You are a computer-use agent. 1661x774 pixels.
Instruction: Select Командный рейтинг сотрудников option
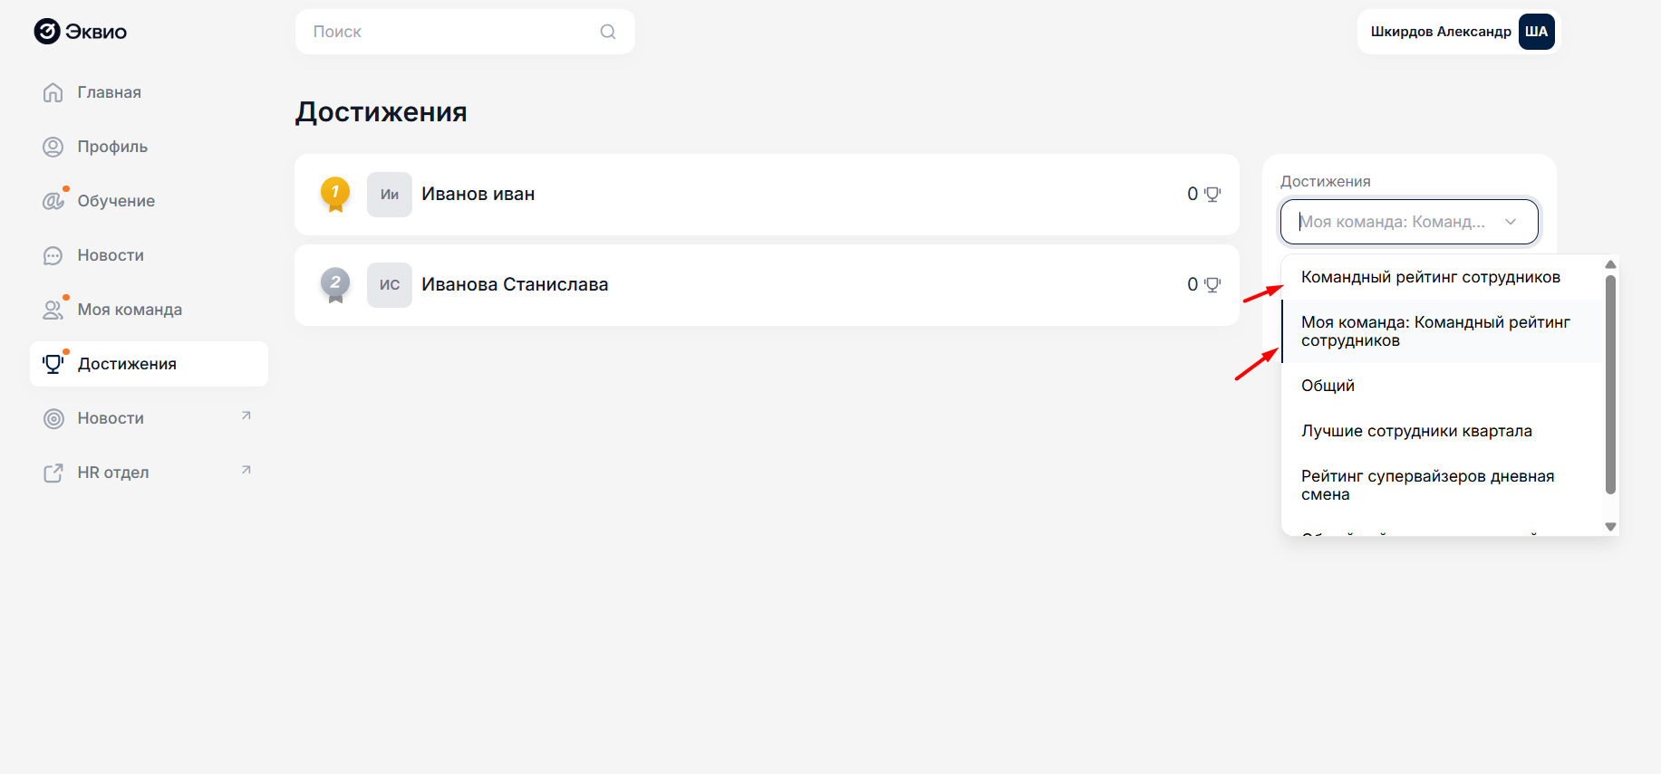(1430, 277)
